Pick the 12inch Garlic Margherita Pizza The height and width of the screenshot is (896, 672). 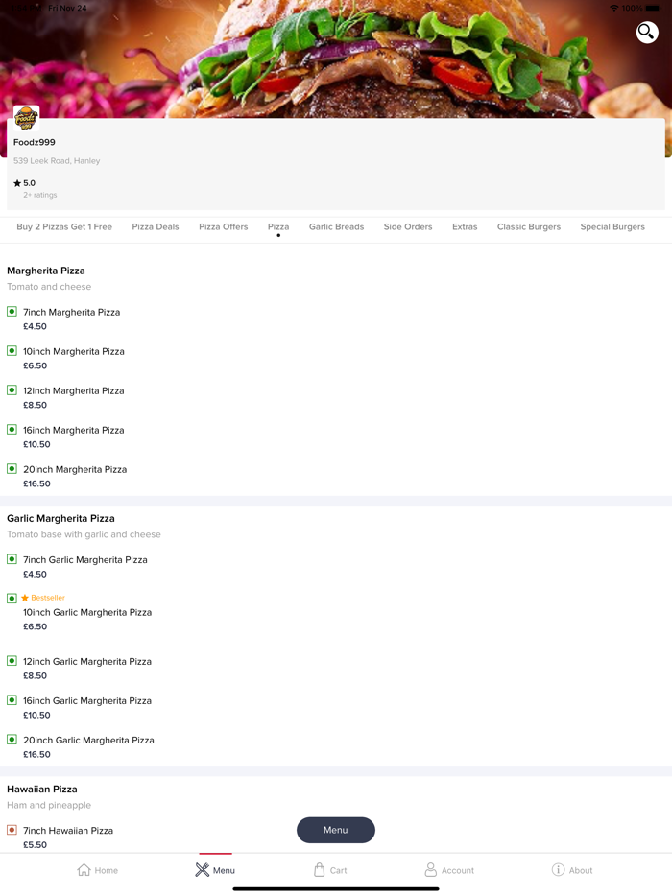tap(87, 662)
